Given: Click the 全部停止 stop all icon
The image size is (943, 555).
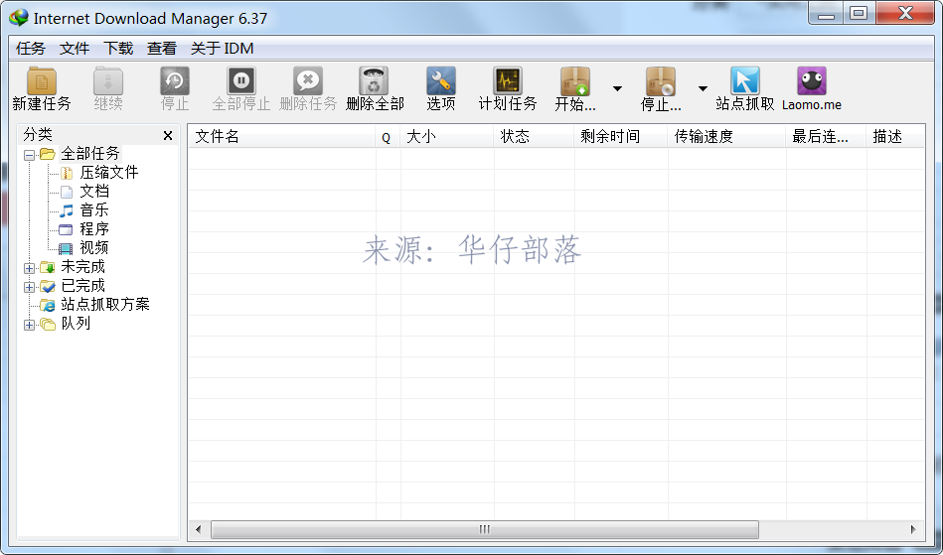Looking at the screenshot, I should [241, 81].
